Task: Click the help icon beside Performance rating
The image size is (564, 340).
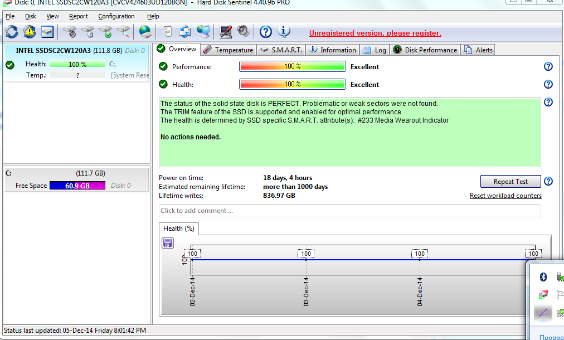Action: point(548,66)
